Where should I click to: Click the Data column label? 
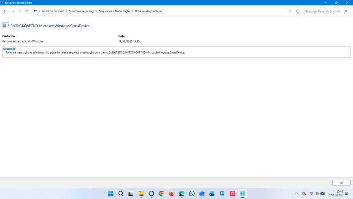tap(121, 36)
